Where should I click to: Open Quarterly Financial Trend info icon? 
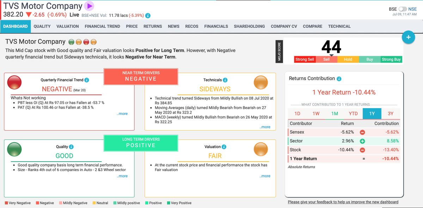pos(87,80)
